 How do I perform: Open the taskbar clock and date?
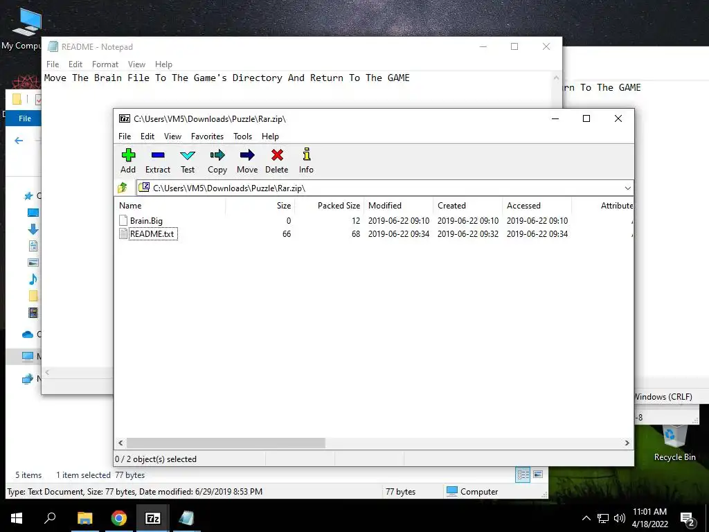649,518
